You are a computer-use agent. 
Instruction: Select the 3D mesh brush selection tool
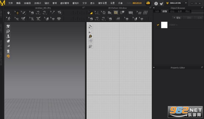click(23, 13)
